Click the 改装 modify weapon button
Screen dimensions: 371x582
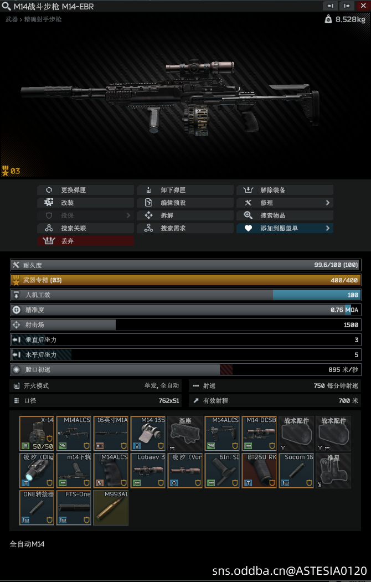[x=85, y=203]
